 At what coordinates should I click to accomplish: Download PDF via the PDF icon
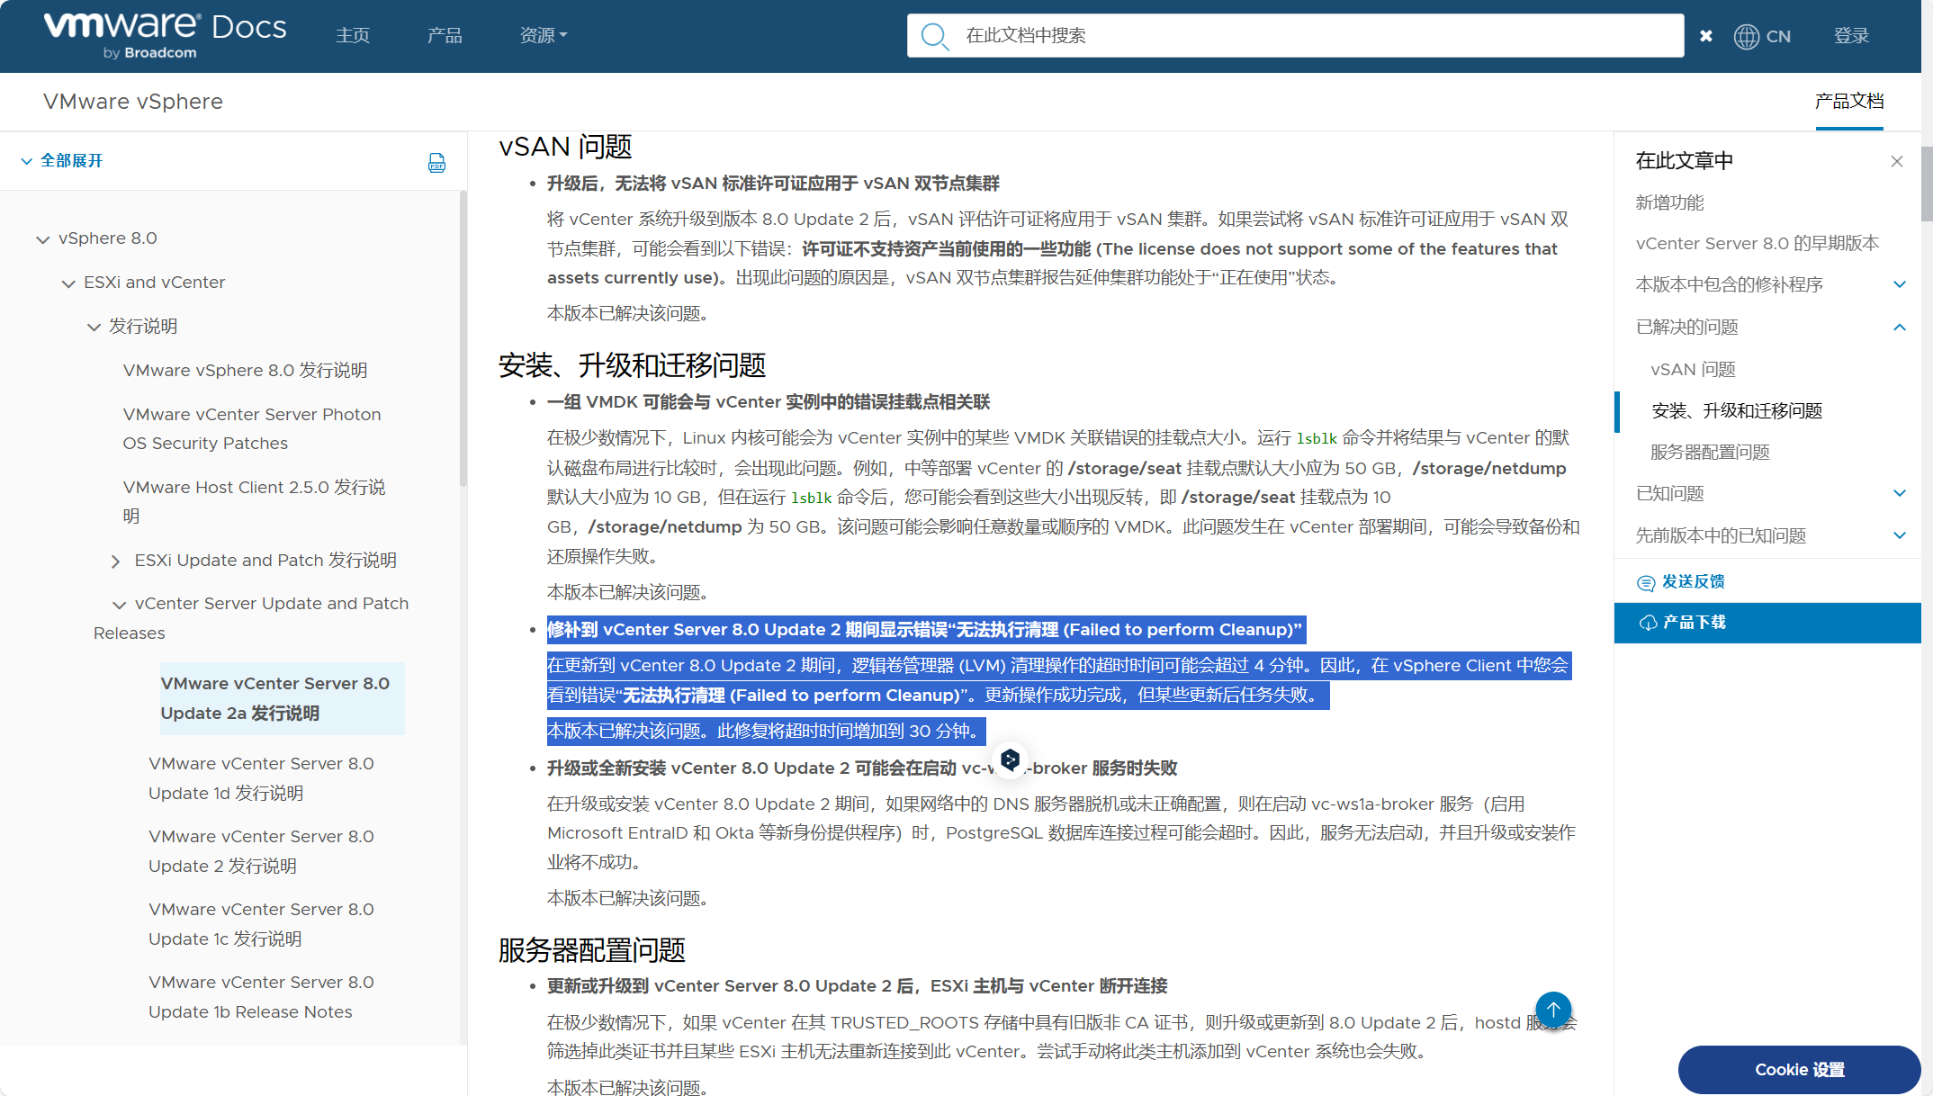(436, 162)
